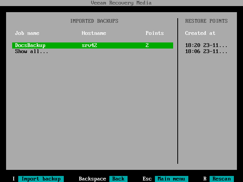Click the srv42 hostname cell
The width and height of the screenshot is (243, 182).
90,45
